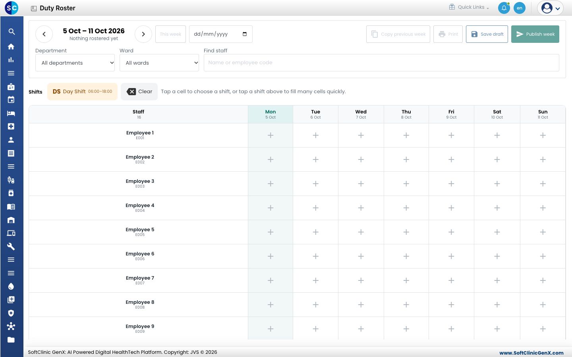Screen dimensions: 572x357
Task: Switch language with the 'en' badge
Action: click(x=520, y=8)
